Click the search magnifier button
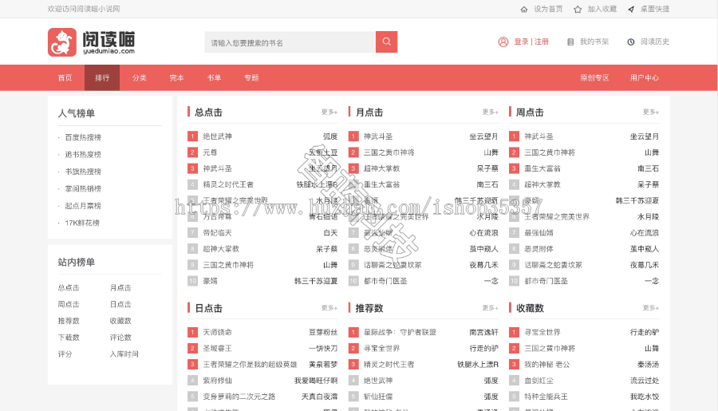The image size is (718, 411). [x=386, y=42]
